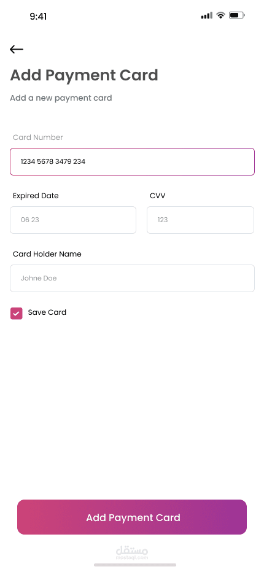The image size is (264, 572).
Task: Select the Expired Date field showing 06 23
Action: [73, 220]
